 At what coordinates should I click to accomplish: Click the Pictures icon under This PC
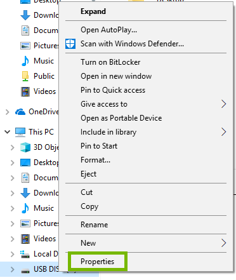point(25,223)
